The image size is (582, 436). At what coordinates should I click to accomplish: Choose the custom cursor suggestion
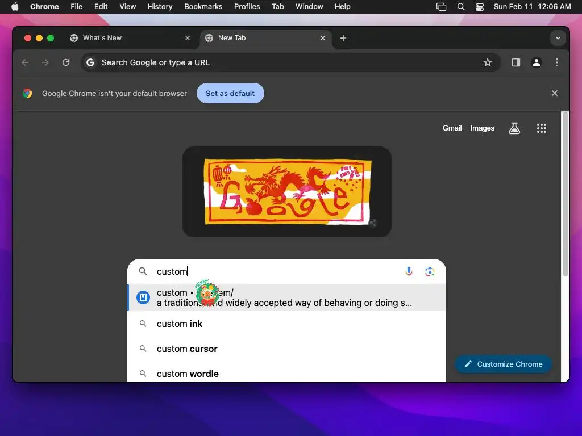pos(286,349)
